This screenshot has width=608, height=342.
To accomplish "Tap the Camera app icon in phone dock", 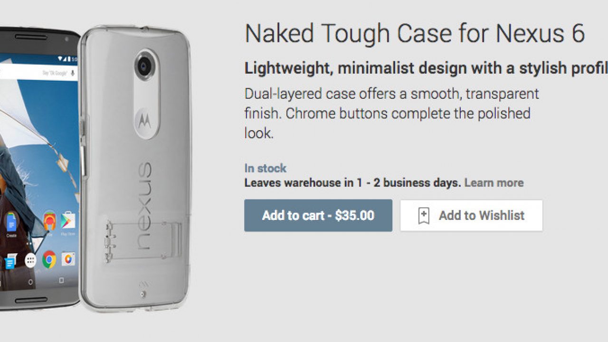I will tap(69, 259).
